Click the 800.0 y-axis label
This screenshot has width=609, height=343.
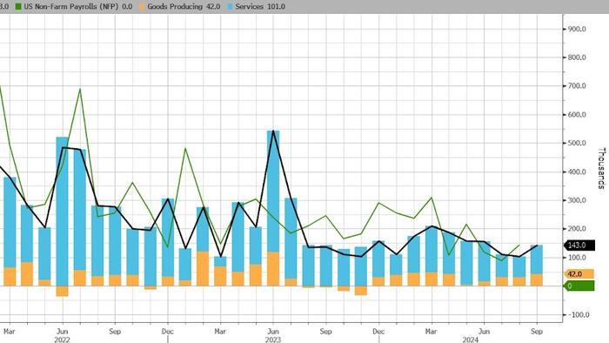(578, 57)
